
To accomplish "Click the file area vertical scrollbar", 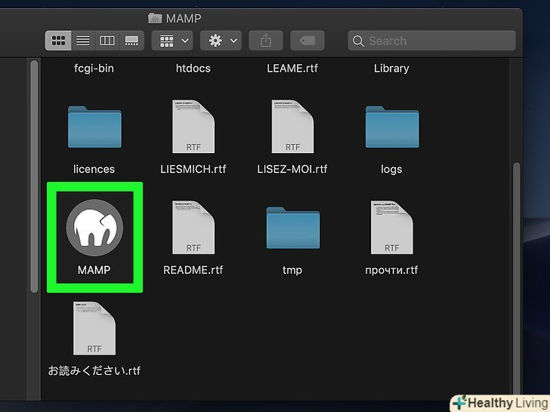I will (517, 280).
